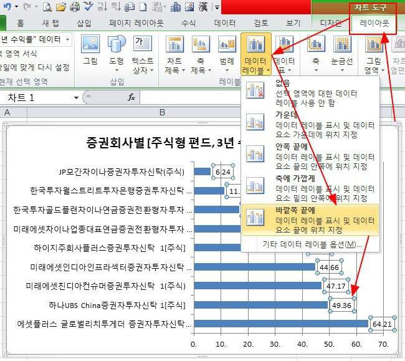
Task: Open 축 제목 axis titles dropdown
Action: pyautogui.click(x=201, y=54)
